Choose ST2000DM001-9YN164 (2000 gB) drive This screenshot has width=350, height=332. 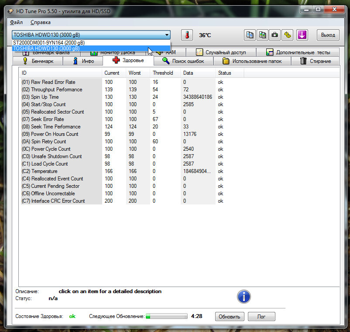(91, 43)
